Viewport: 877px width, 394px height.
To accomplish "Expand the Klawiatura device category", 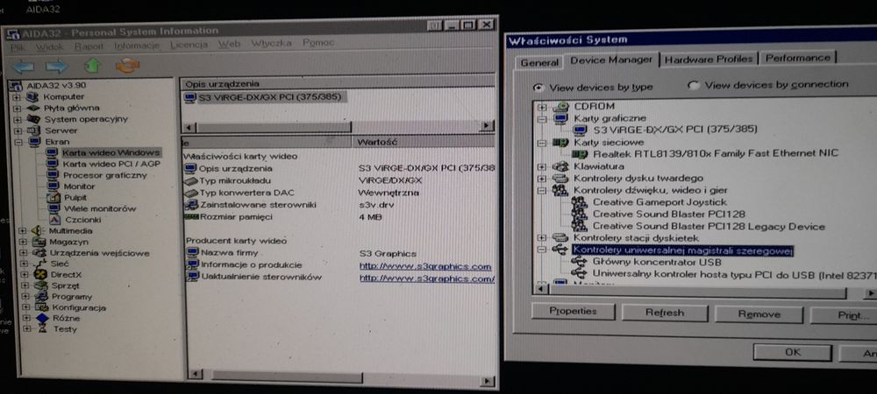I will (x=541, y=166).
